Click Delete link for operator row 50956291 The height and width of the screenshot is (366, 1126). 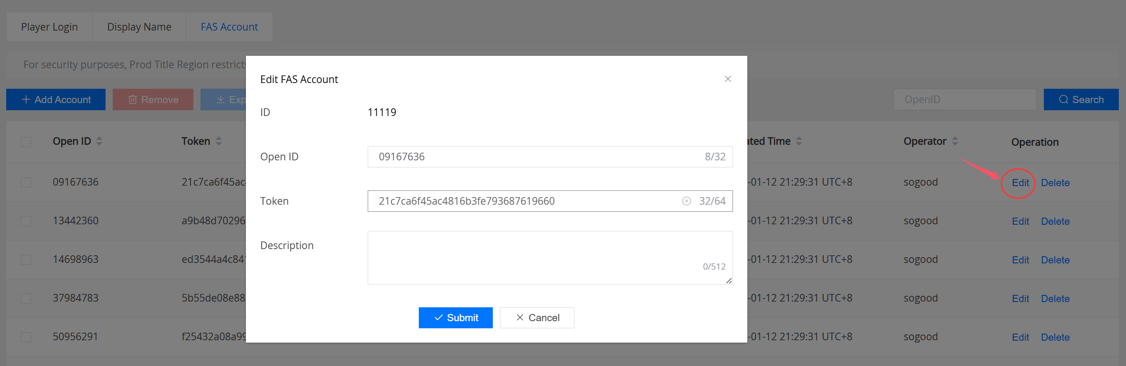1055,337
